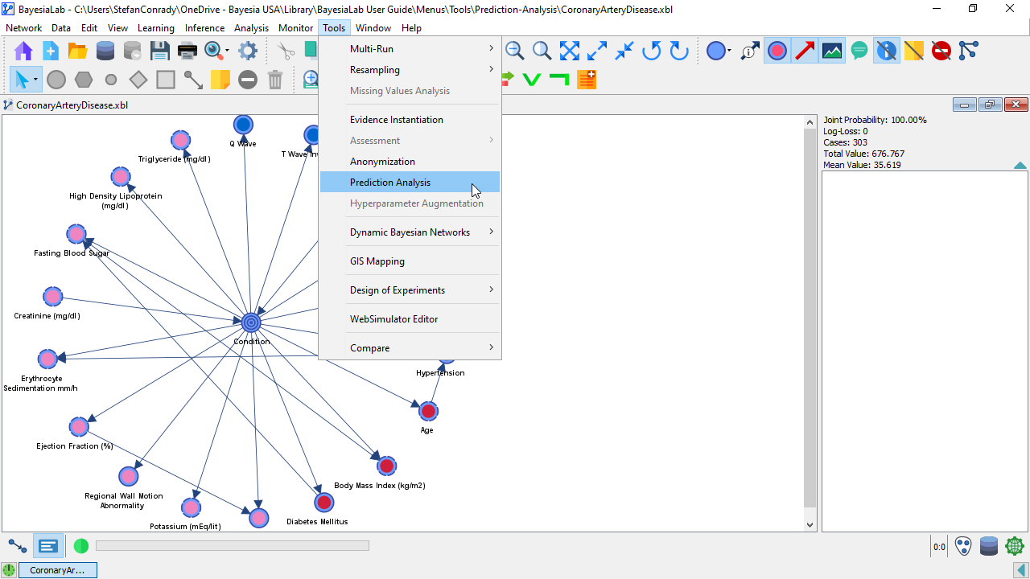This screenshot has height=579, width=1030.
Task: Click the network branching layout icon
Action: coord(968,51)
